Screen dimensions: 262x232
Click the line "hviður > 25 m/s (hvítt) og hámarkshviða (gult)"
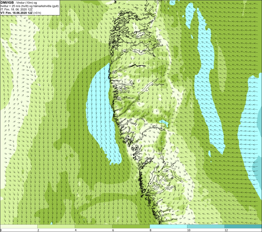tap(30, 6)
